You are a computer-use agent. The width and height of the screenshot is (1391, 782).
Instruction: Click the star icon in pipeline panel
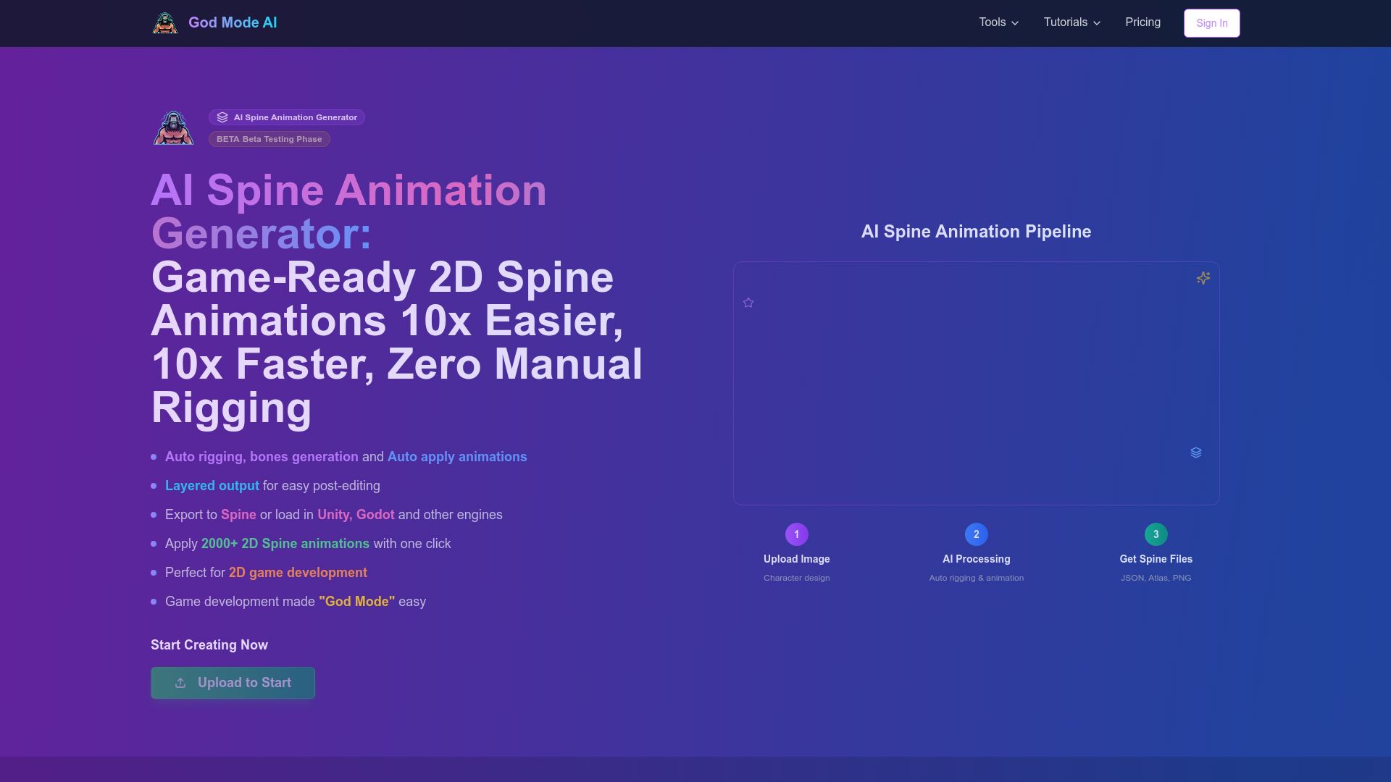click(x=748, y=303)
